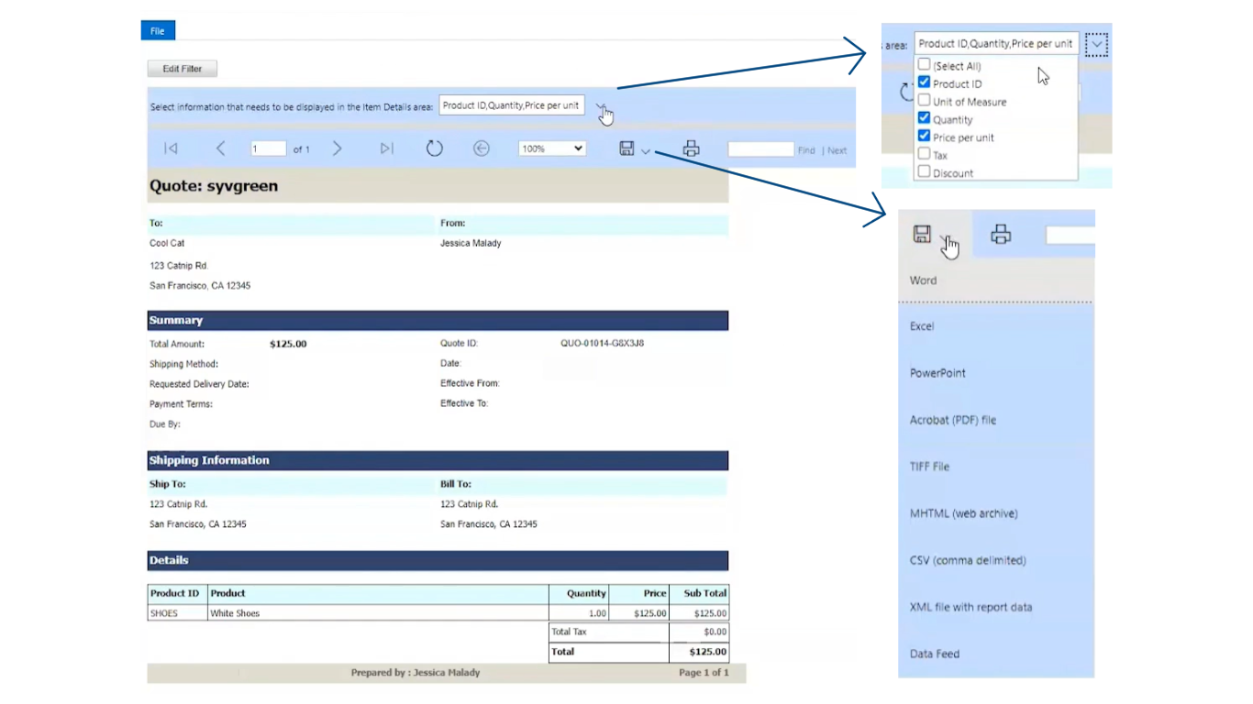Screen dimensions: 1253x704
Task: Click the Edit Filter button
Action: tap(181, 68)
